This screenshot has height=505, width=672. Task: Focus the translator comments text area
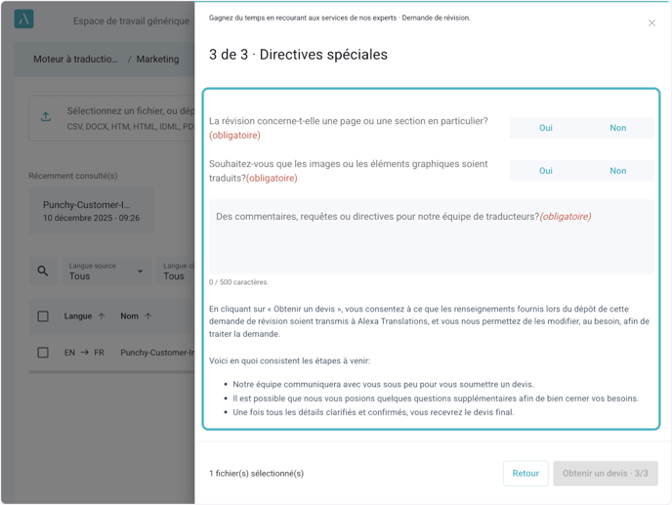tap(431, 244)
